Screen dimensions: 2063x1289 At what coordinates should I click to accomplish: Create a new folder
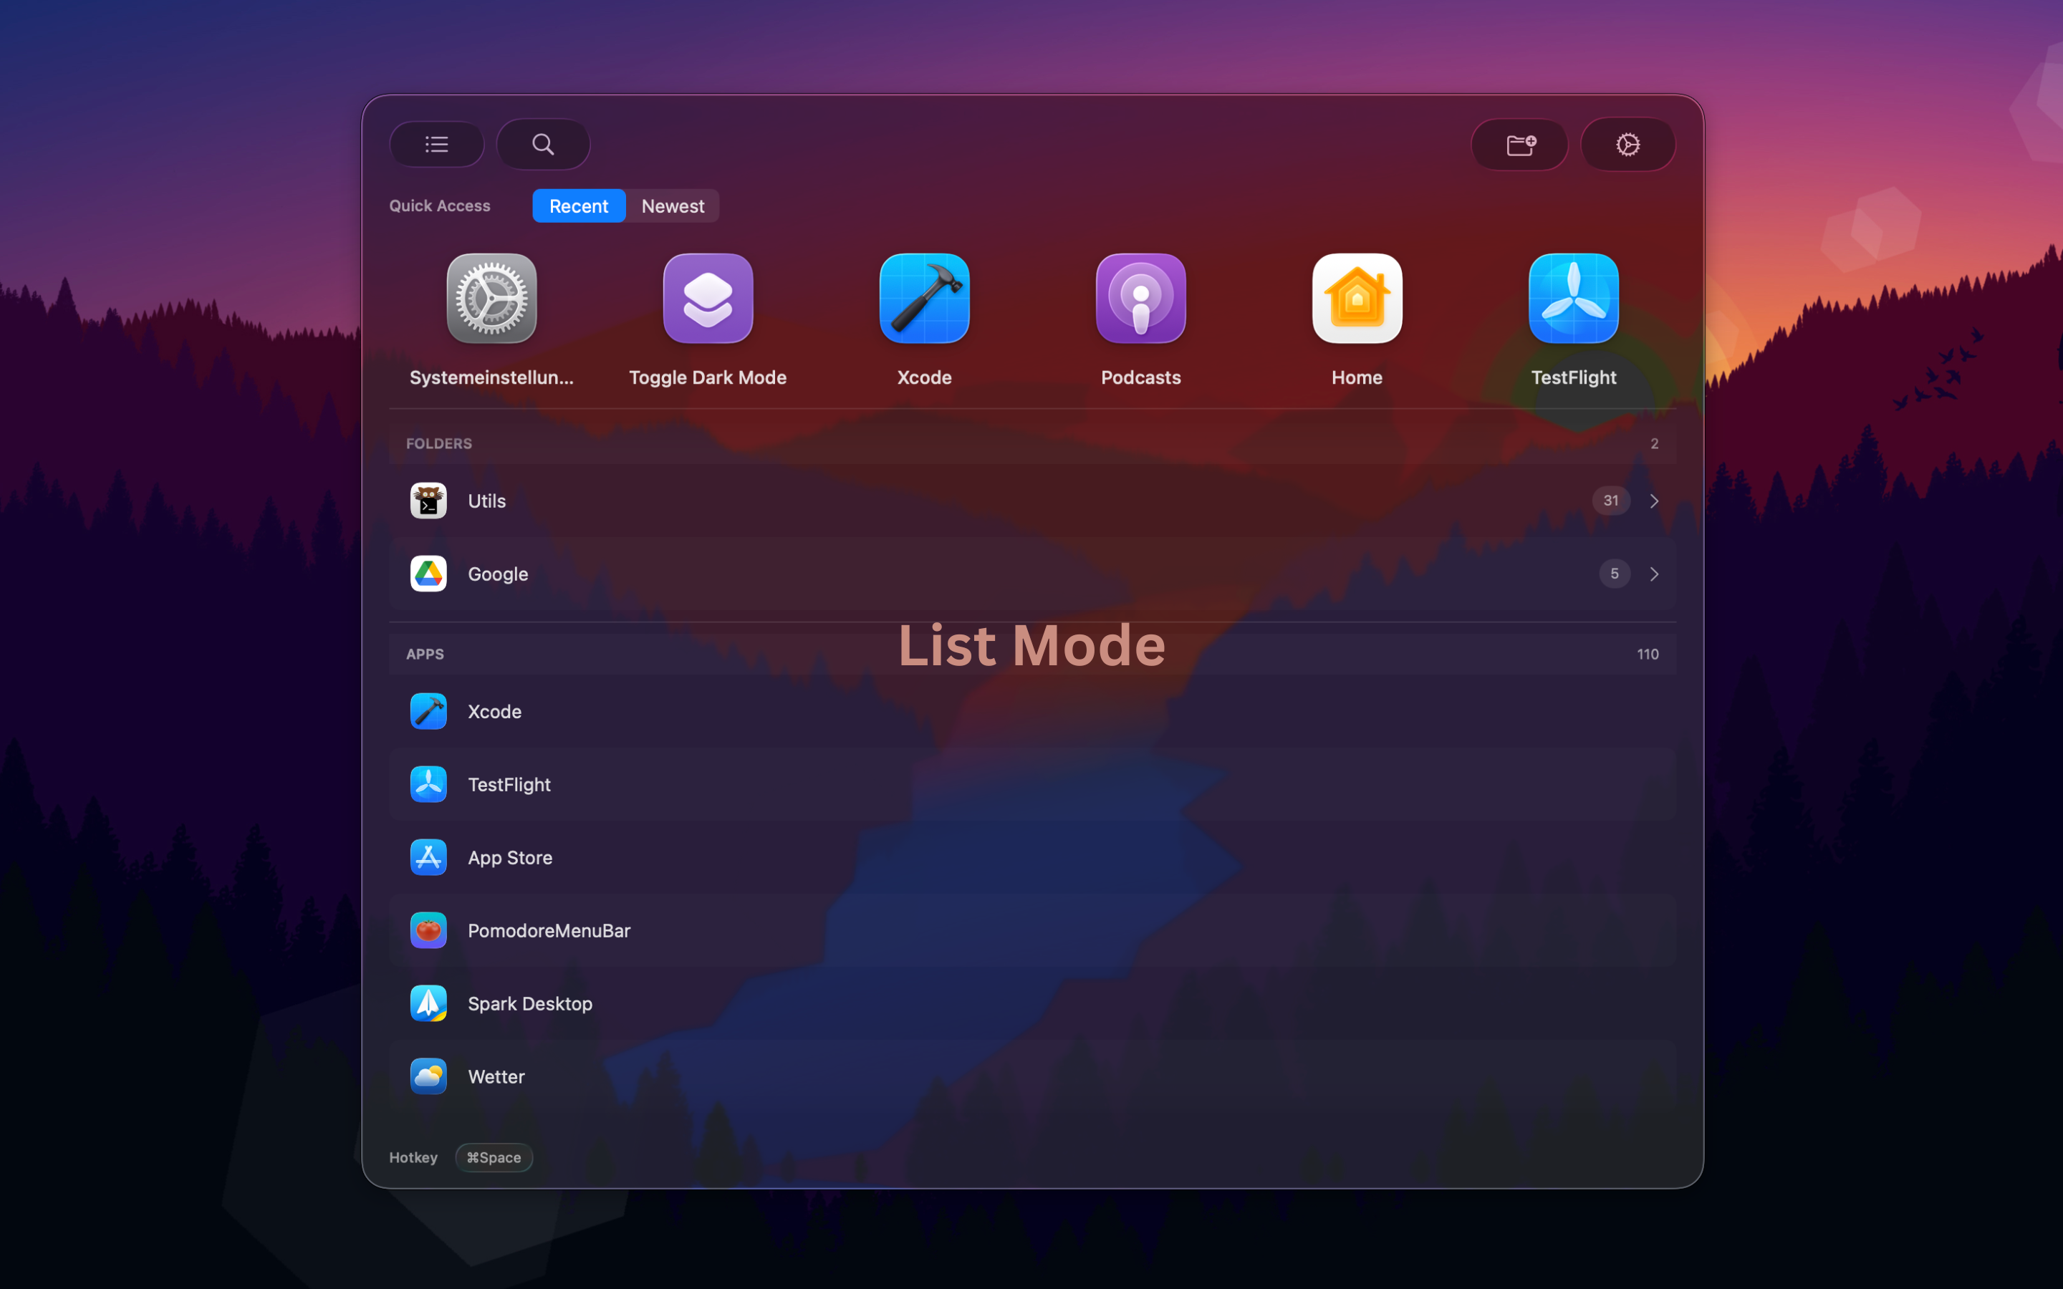1519,143
